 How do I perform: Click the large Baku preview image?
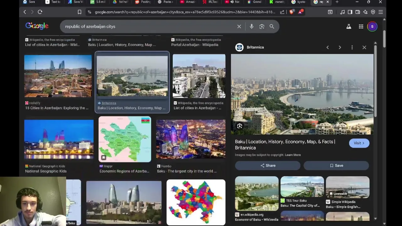(302, 94)
